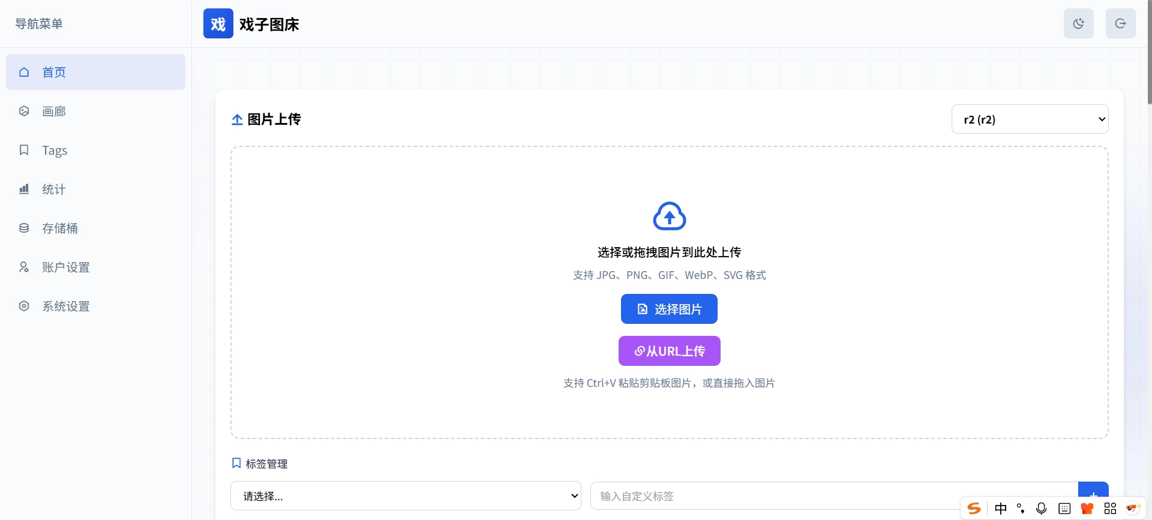Open 统计 statistics page

[54, 189]
